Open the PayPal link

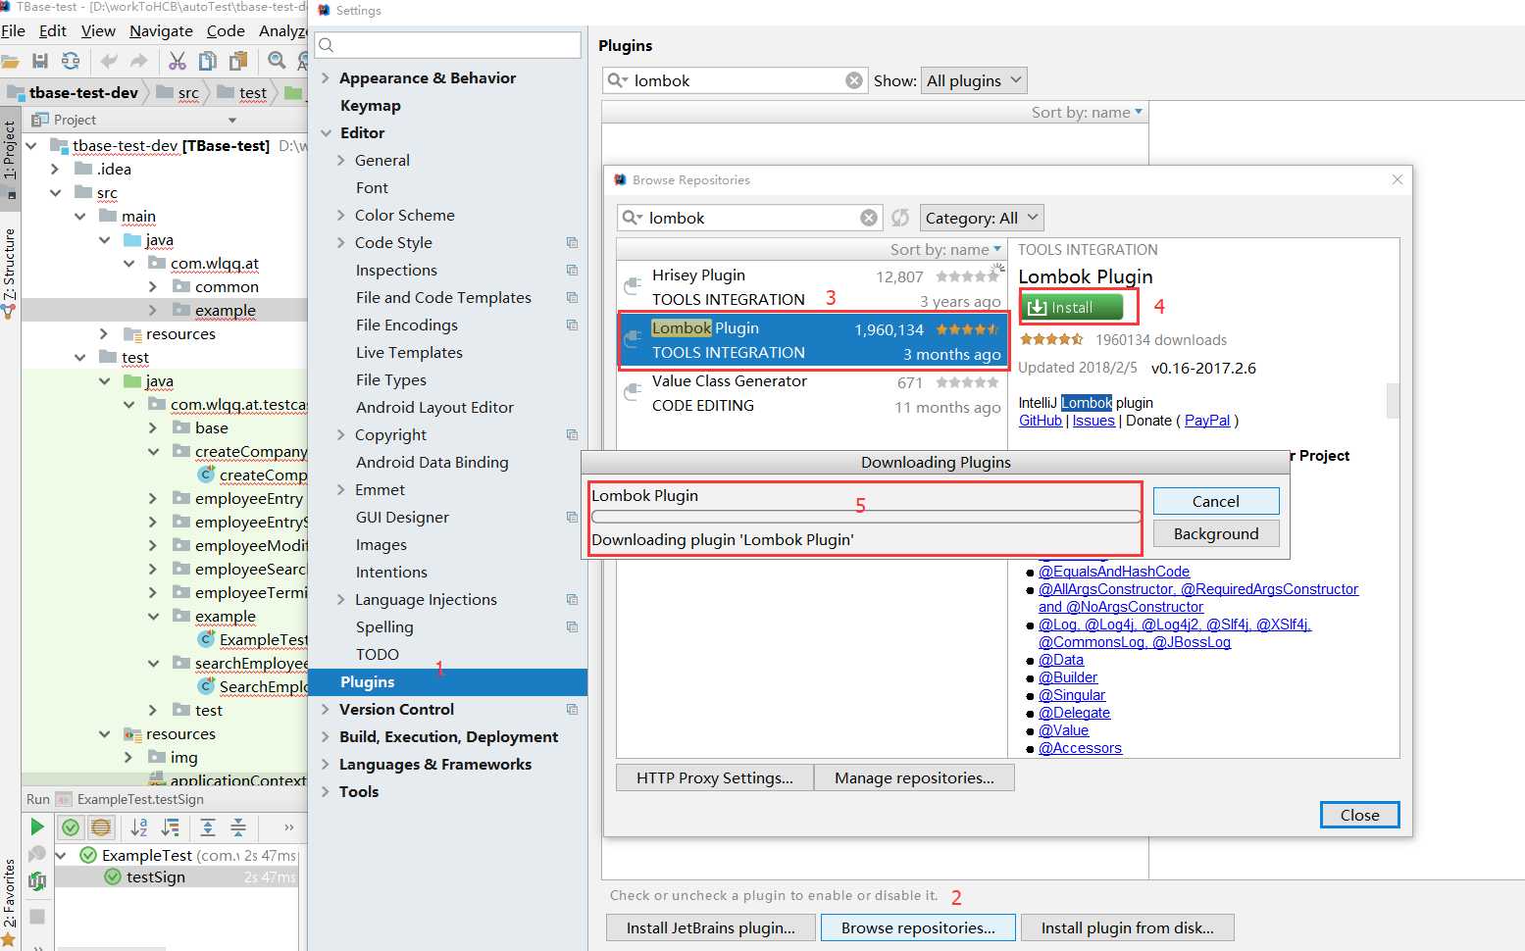(x=1207, y=421)
